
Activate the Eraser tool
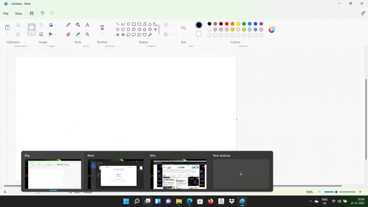(x=68, y=34)
